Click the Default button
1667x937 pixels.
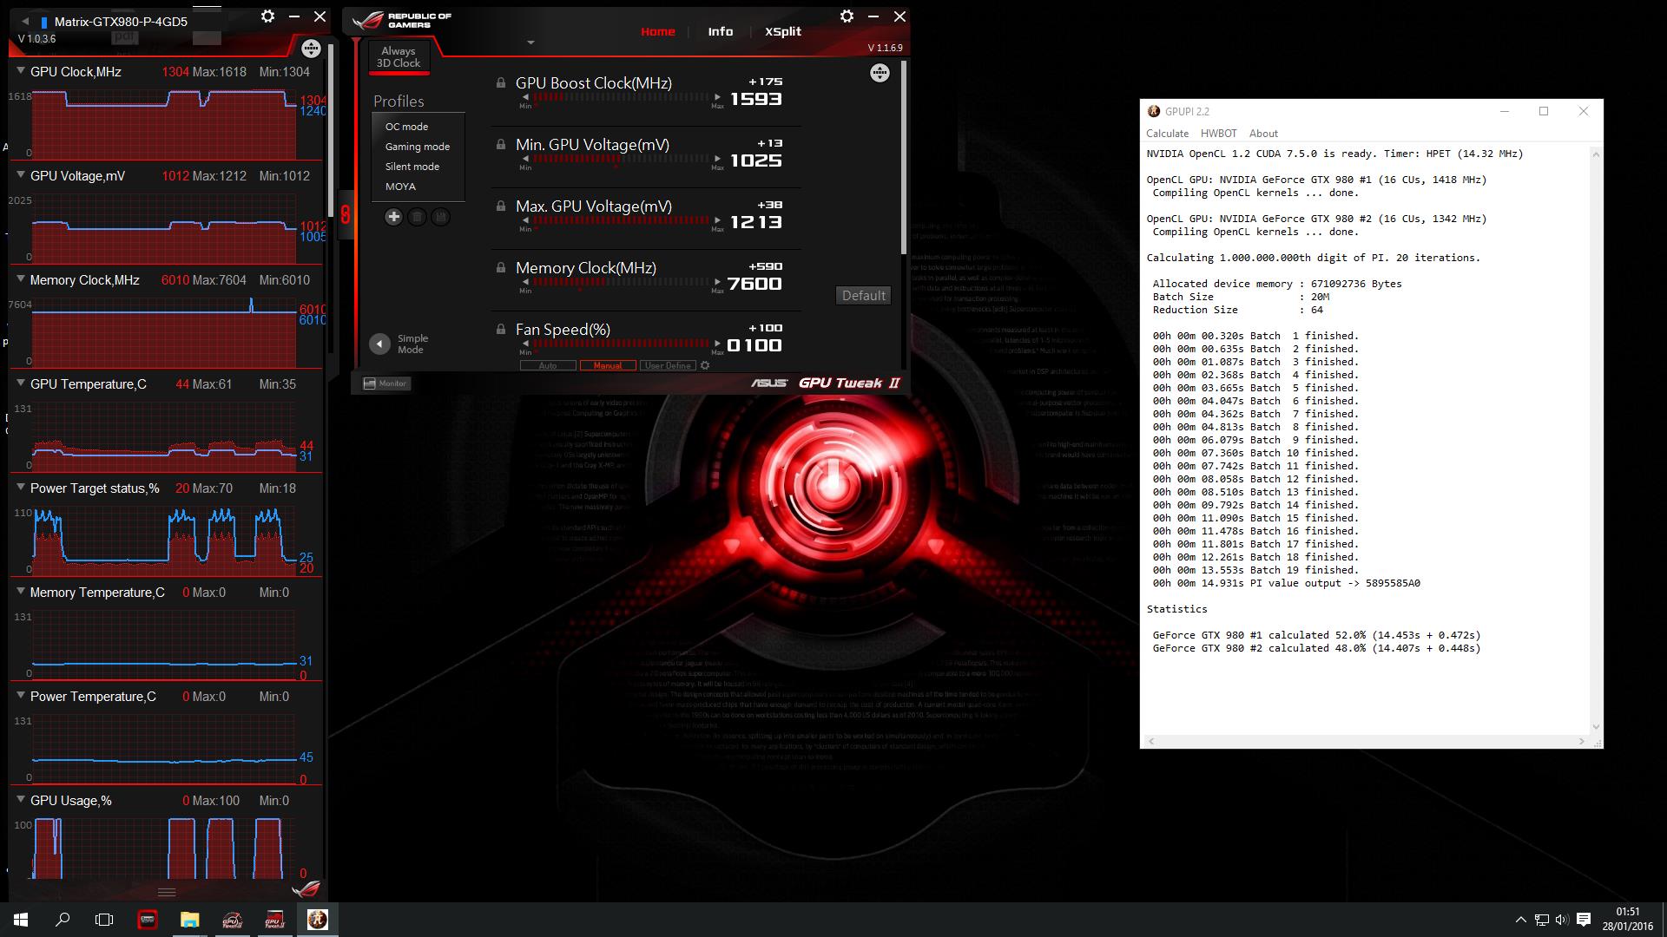point(863,296)
